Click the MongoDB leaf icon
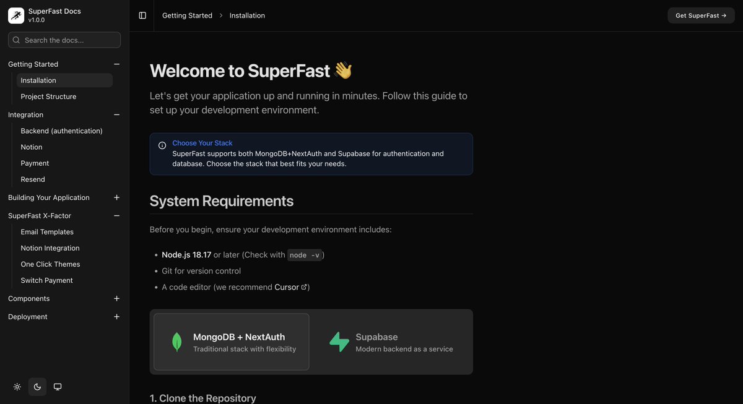743x404 pixels. tap(176, 342)
